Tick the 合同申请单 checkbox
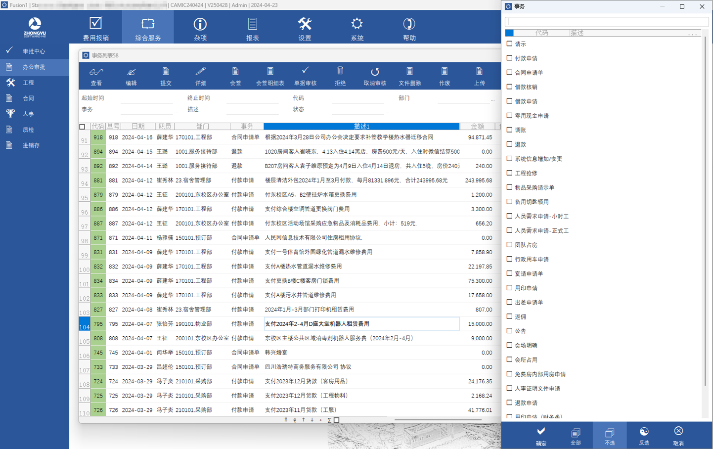Image resolution: width=713 pixels, height=449 pixels. coord(509,73)
